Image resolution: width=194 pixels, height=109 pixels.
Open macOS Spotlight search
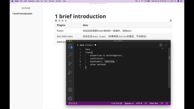tap(175, 1)
